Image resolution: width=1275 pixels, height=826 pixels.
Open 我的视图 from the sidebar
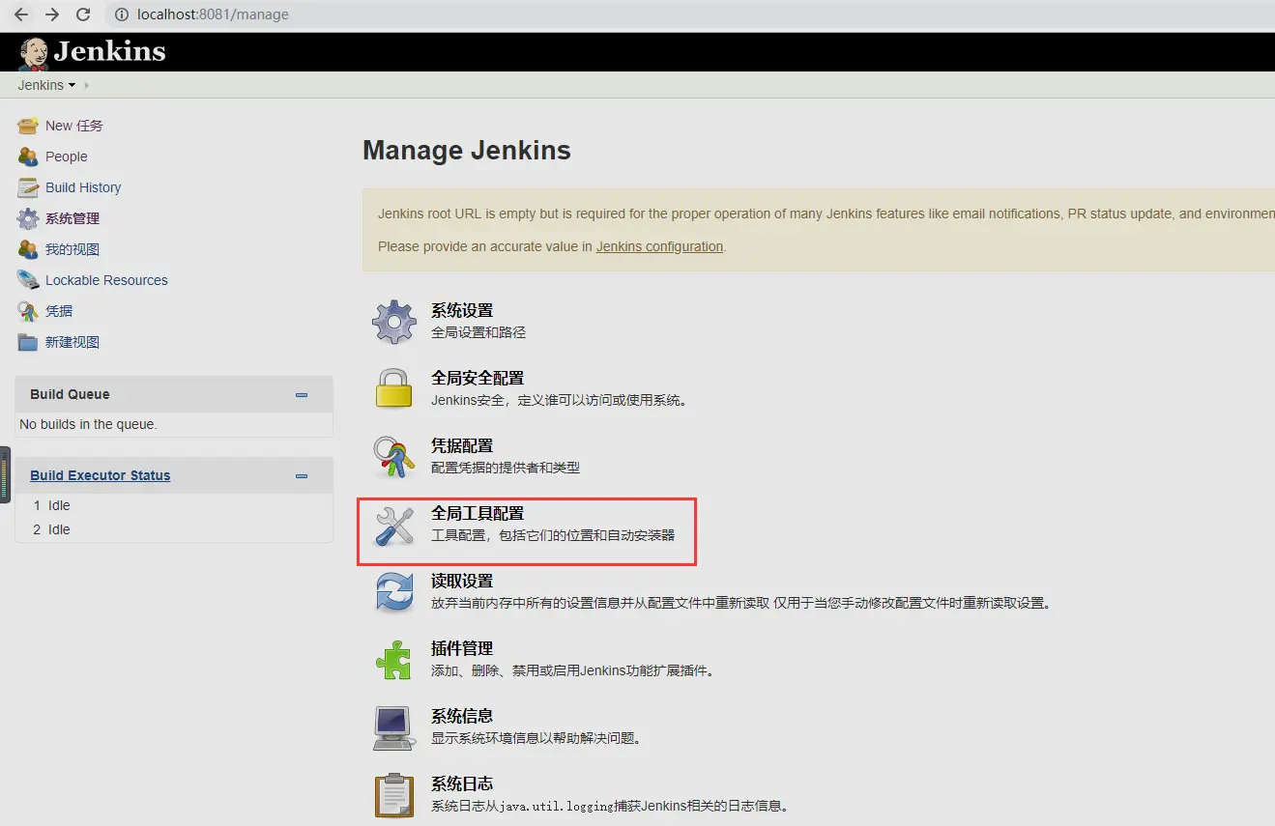(72, 249)
